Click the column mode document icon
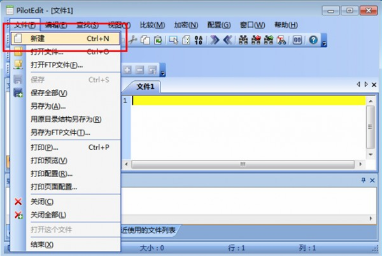This screenshot has width=382, height=256. pyautogui.click(x=186, y=39)
